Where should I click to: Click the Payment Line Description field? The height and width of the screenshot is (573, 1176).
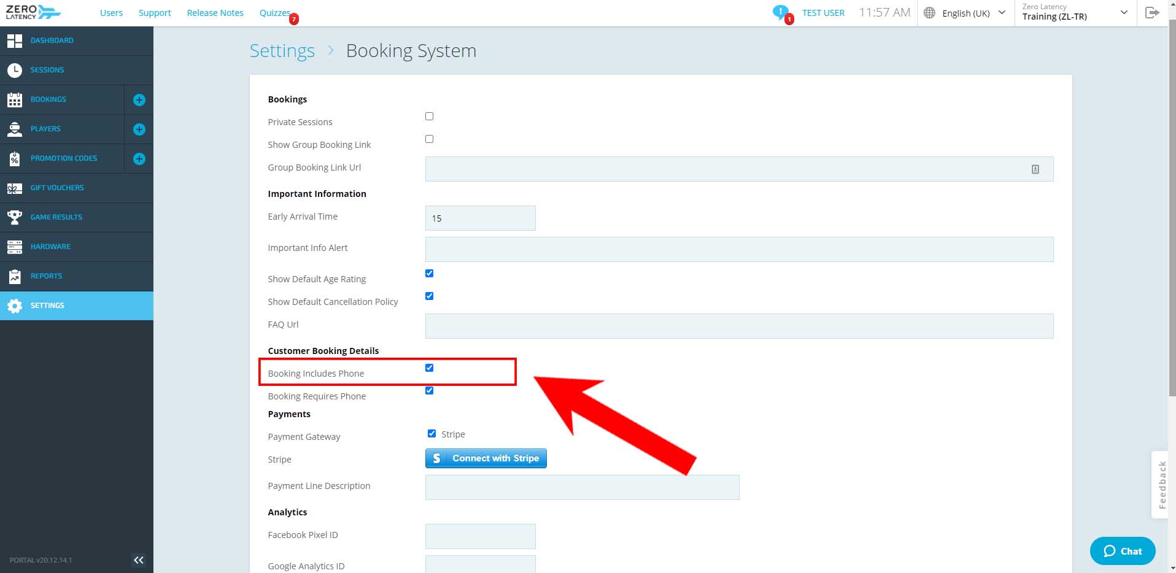point(582,487)
